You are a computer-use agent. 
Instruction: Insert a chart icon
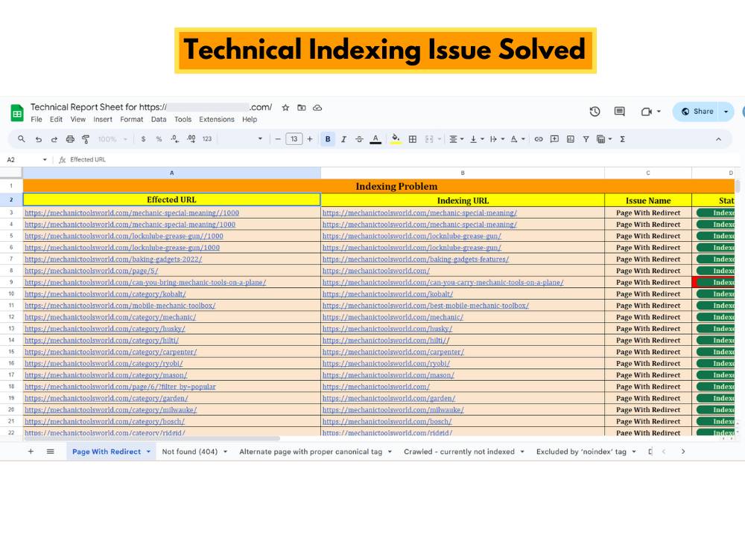[x=571, y=139]
